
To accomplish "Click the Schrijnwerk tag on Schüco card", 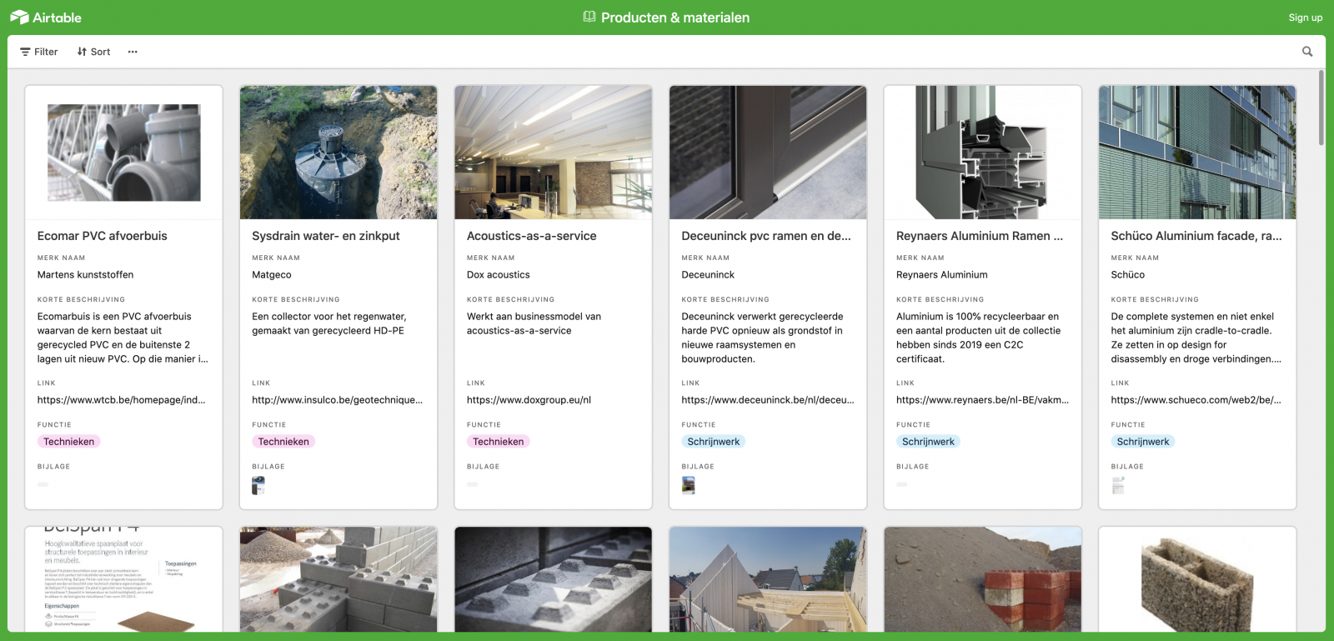I will [x=1143, y=442].
